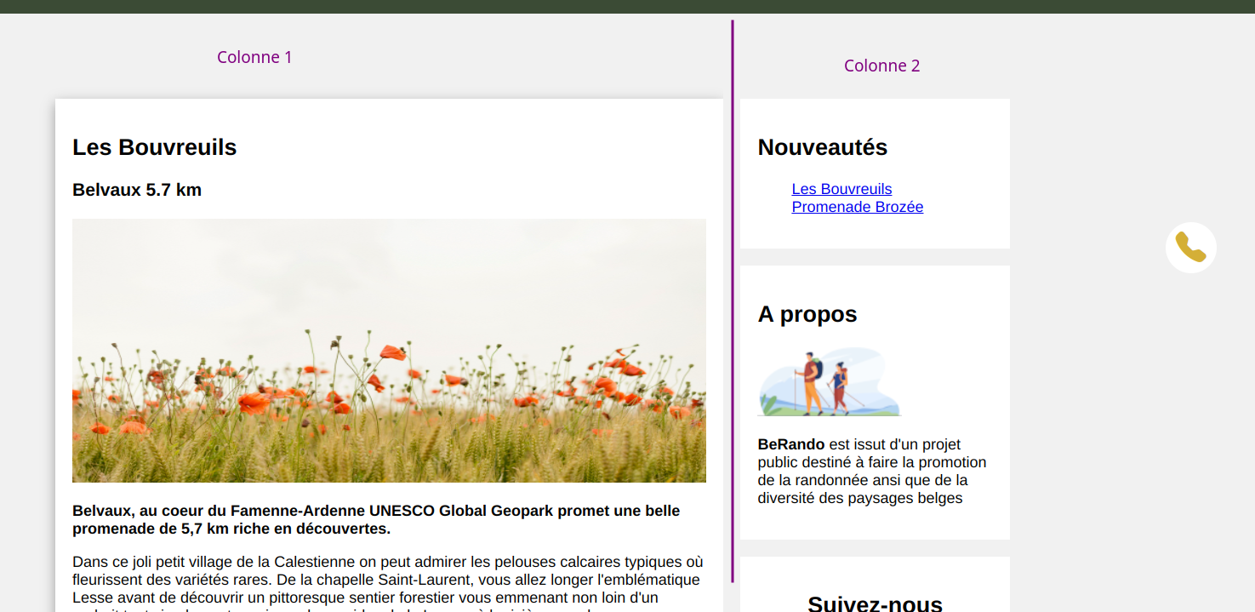Viewport: 1255px width, 612px height.
Task: Click the Nouveautés heading
Action: coord(822,147)
